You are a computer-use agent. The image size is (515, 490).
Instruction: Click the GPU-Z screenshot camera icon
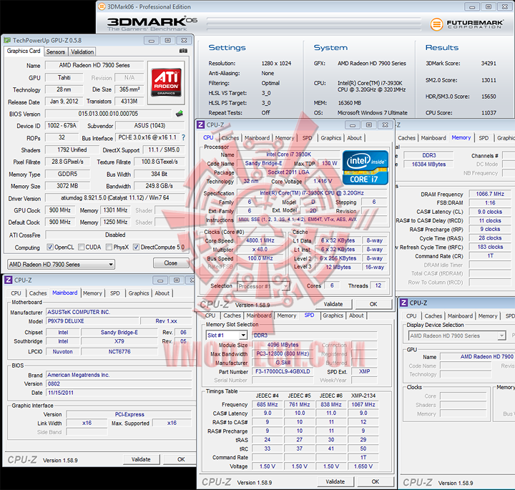183,51
